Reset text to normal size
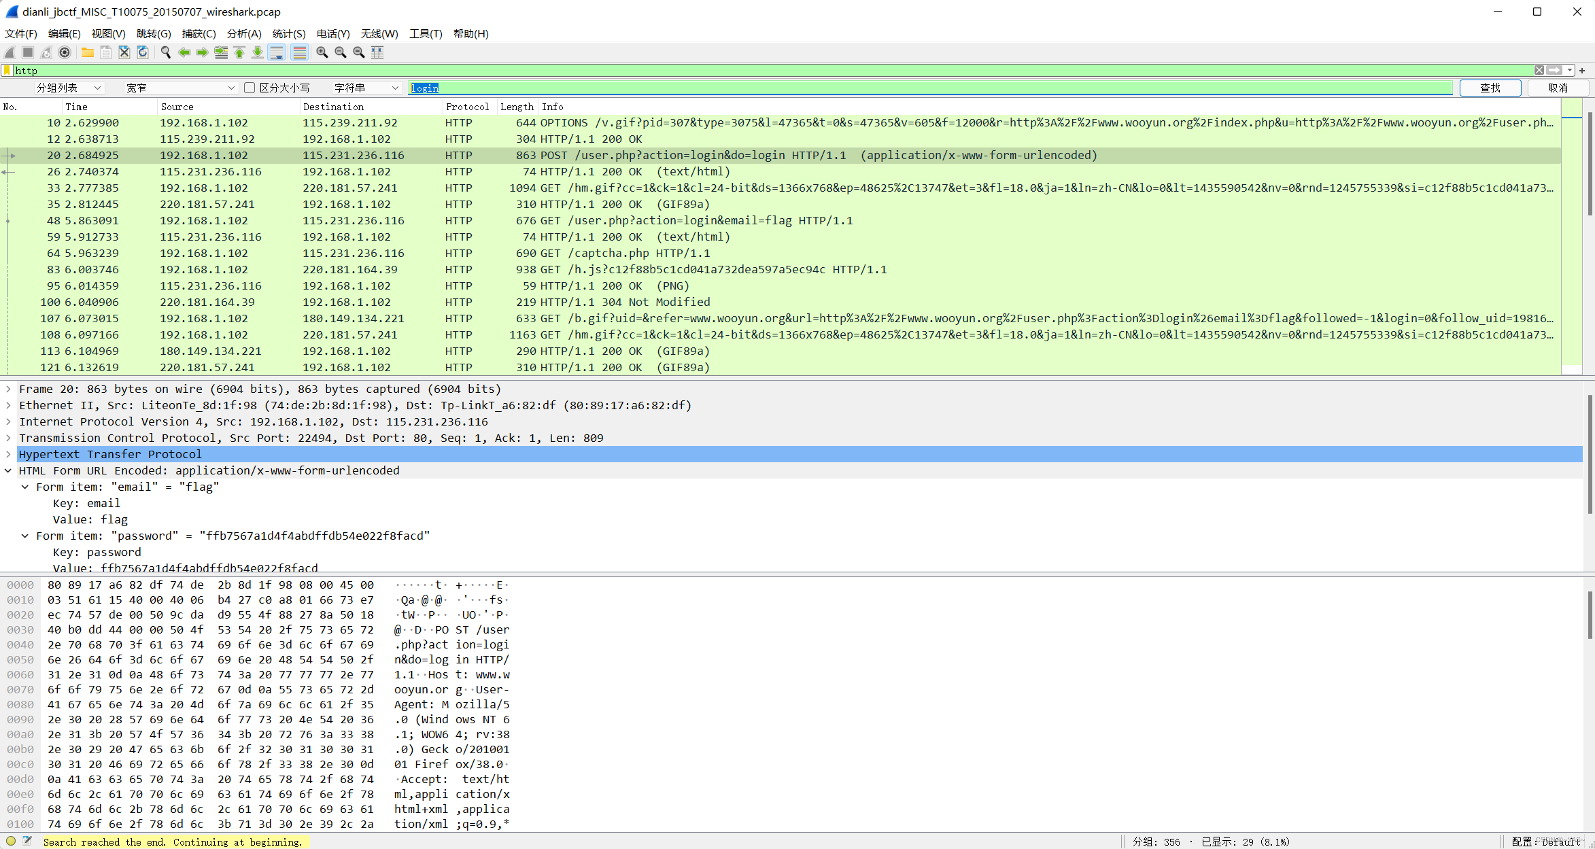 pyautogui.click(x=359, y=52)
